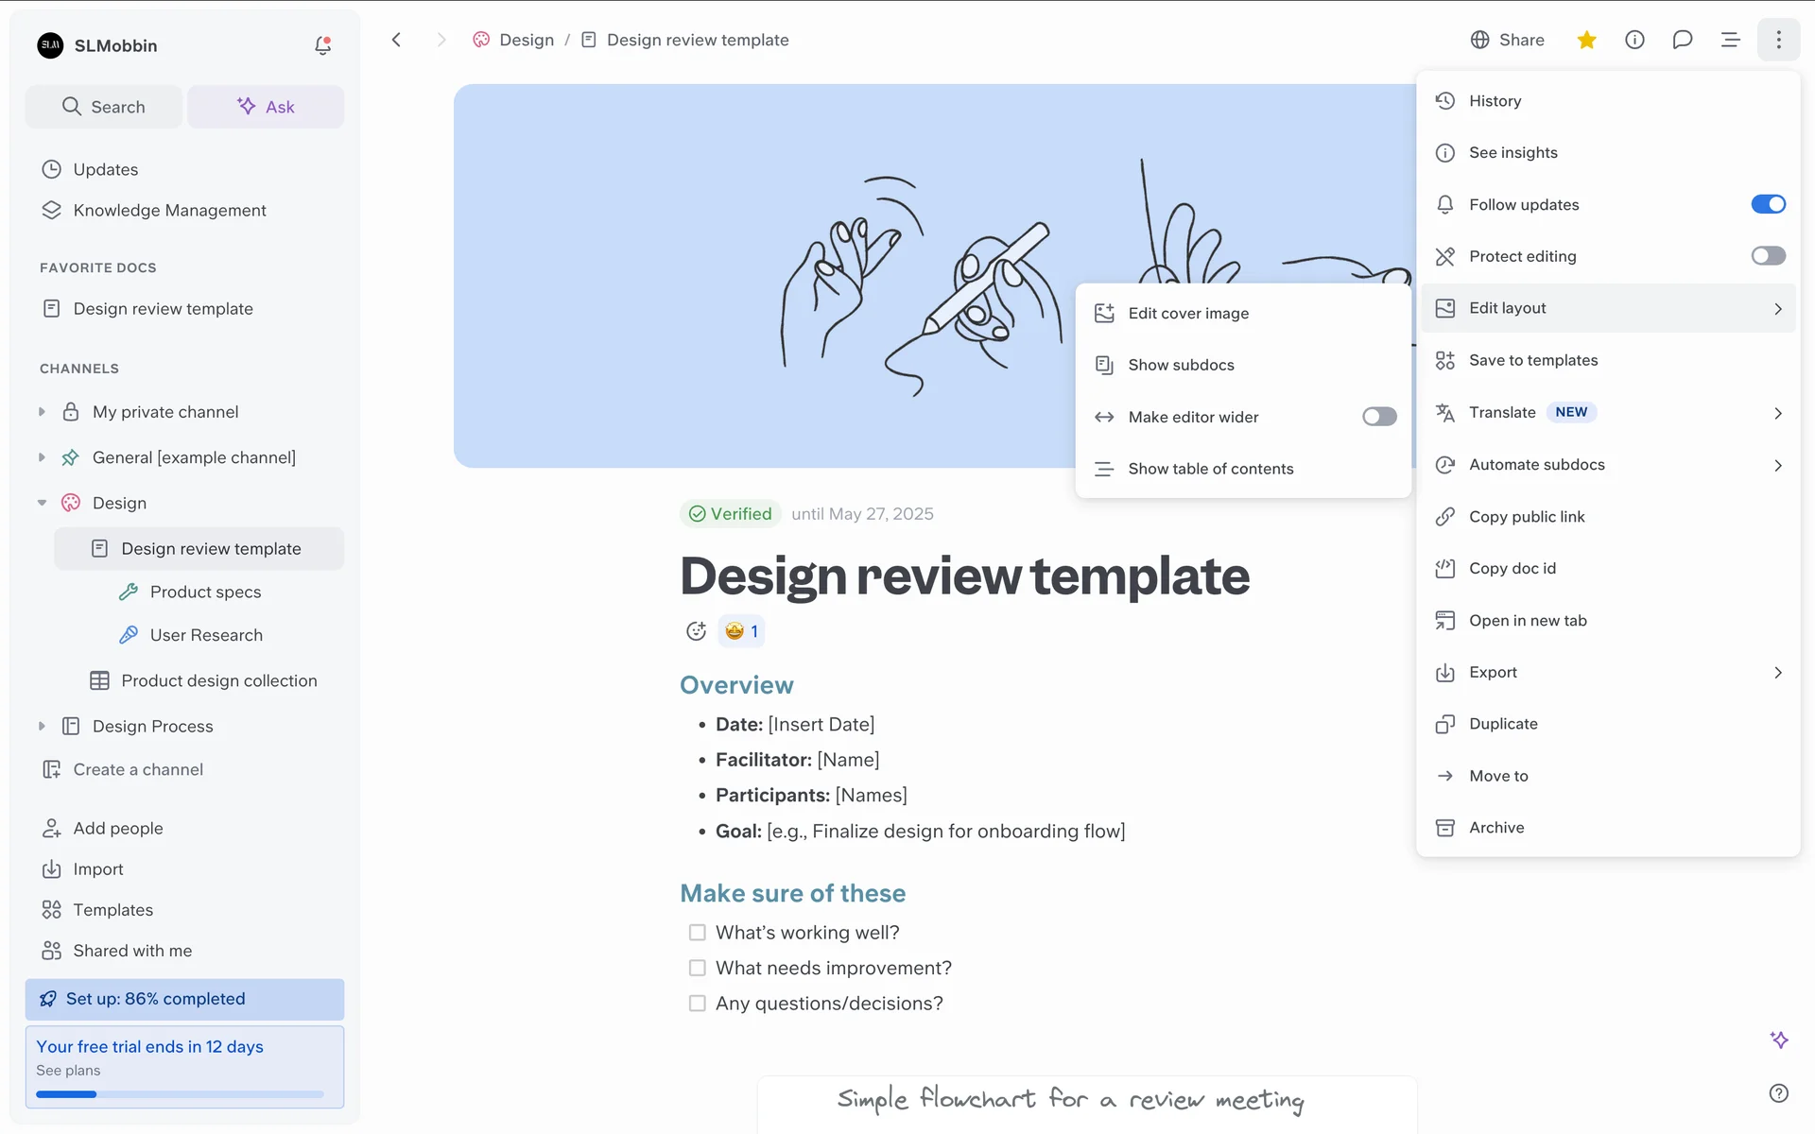The width and height of the screenshot is (1815, 1134).
Task: Click the free trial progress bar
Action: tap(180, 1094)
